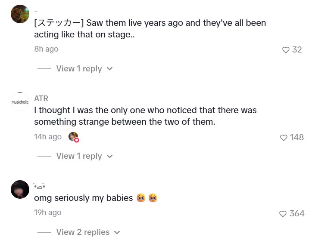Click the '14h ago' timestamp
The image size is (312, 240).
(x=48, y=137)
